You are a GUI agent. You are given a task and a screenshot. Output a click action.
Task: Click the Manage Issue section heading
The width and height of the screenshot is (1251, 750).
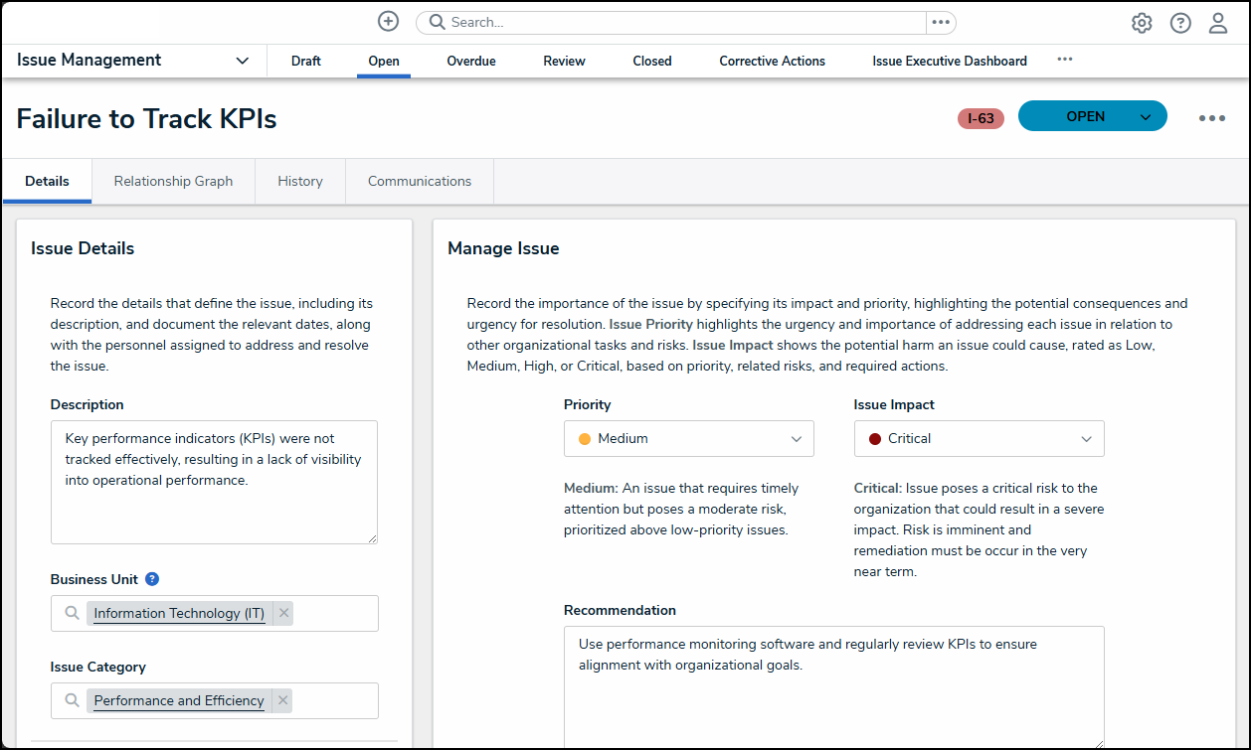(x=503, y=248)
